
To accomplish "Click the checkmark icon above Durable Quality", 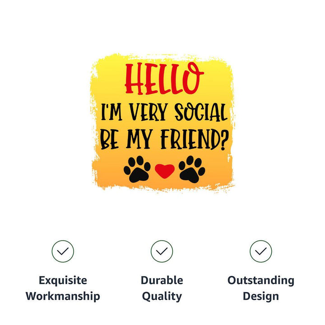I will tap(162, 251).
